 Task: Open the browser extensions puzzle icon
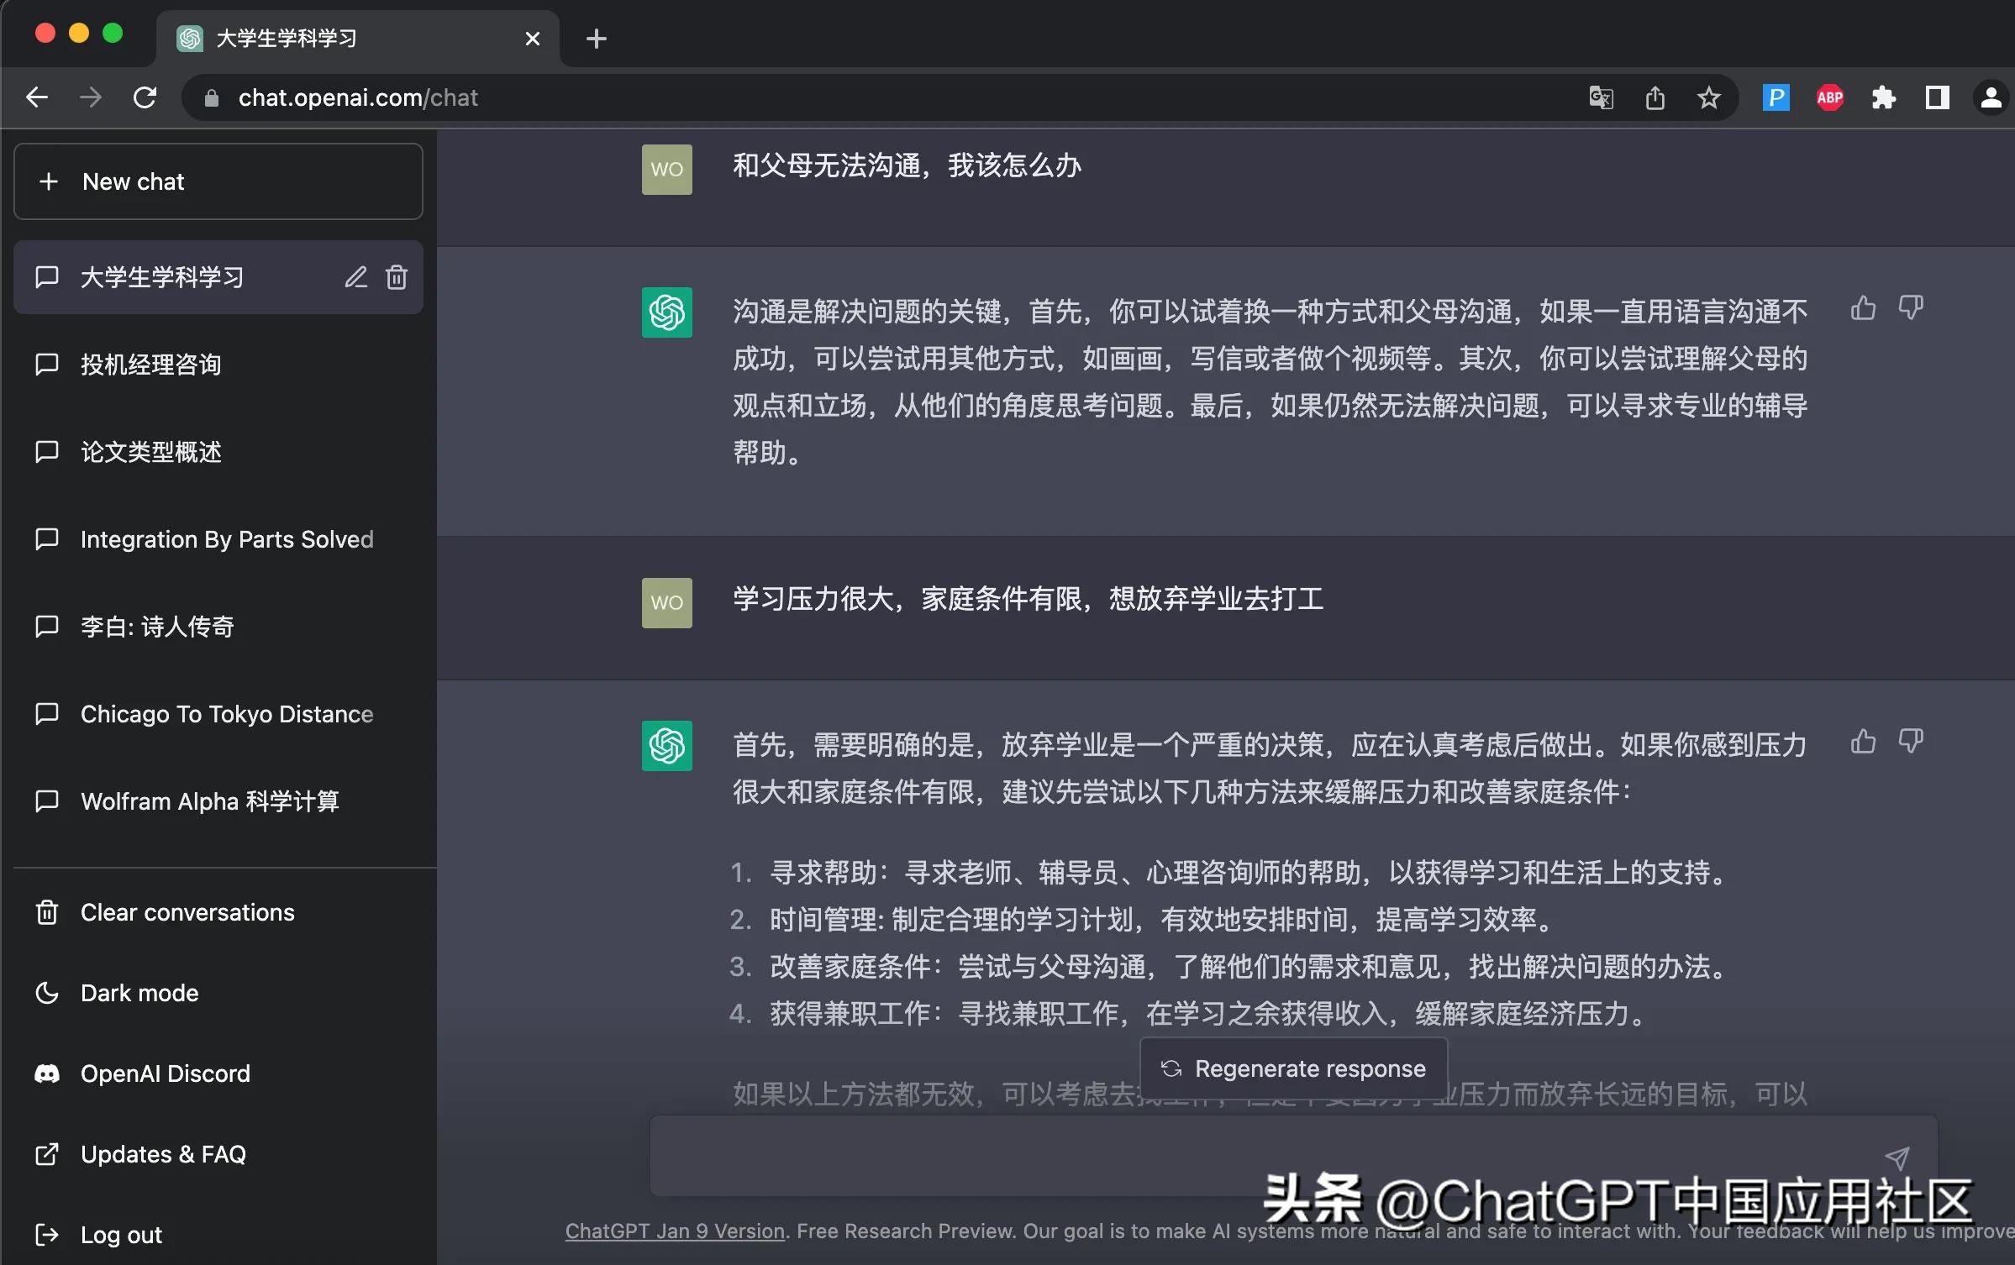pyautogui.click(x=1883, y=97)
